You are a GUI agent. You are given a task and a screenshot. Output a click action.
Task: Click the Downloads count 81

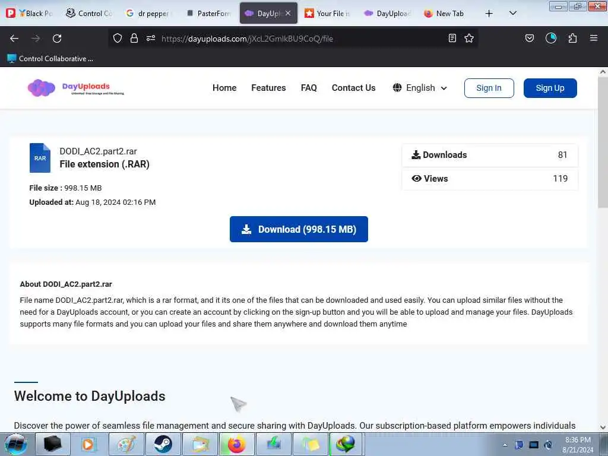(x=562, y=155)
